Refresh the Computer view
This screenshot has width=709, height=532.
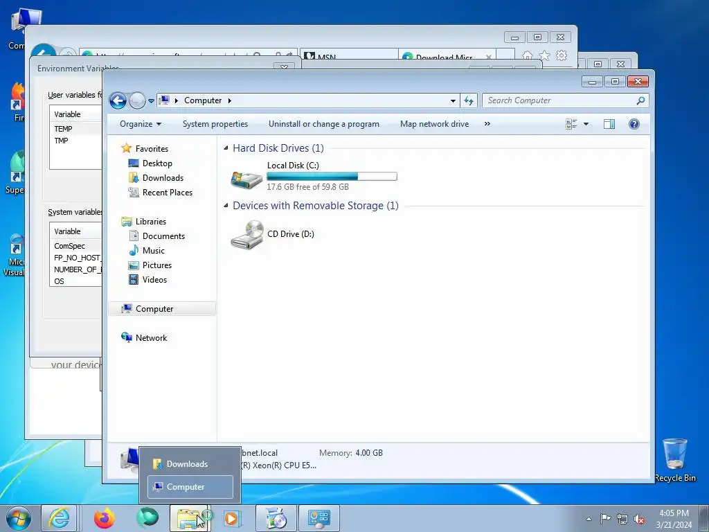click(x=469, y=101)
